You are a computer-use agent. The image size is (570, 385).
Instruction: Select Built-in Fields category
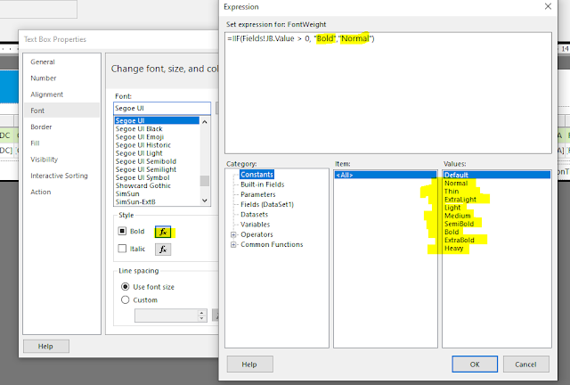point(263,184)
